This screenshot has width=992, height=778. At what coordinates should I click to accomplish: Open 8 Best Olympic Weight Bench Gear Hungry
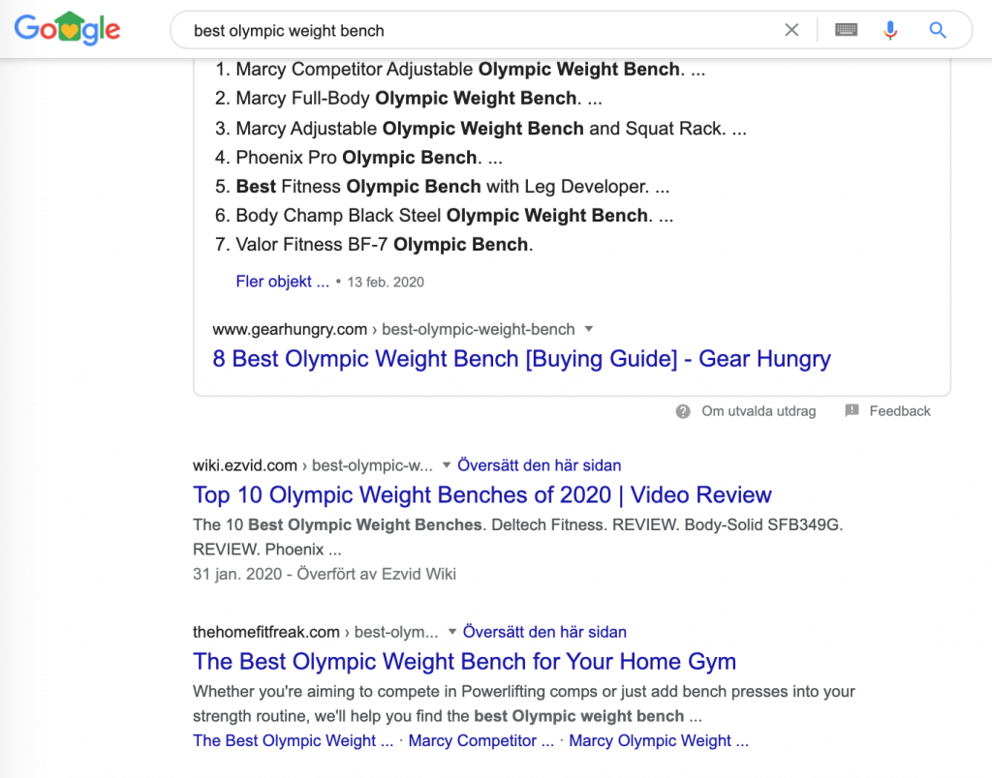point(521,358)
